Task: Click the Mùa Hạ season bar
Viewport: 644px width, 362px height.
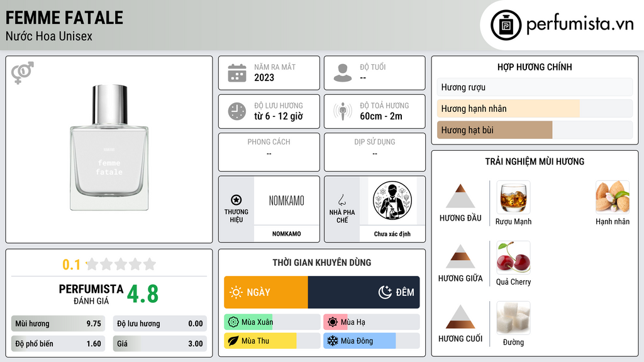Action: coord(372,322)
